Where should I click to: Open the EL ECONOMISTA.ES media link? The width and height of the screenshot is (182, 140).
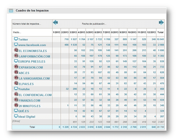[33, 51]
